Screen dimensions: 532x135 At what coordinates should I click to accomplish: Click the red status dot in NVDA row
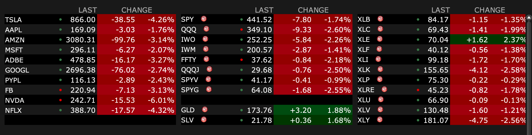(61, 100)
